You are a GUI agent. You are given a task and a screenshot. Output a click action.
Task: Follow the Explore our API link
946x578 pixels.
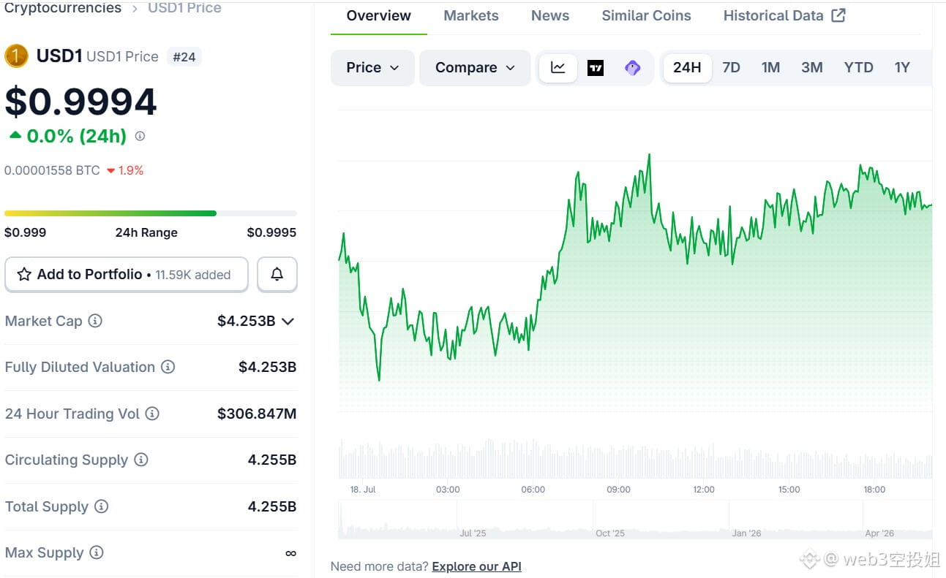[x=476, y=566]
